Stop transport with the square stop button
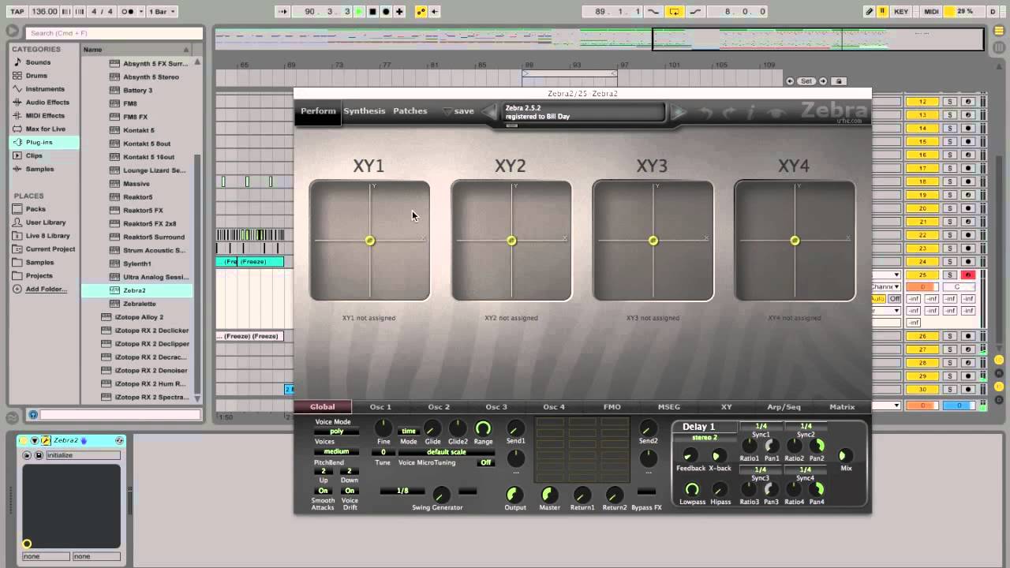Viewport: 1010px width, 568px height. point(372,12)
